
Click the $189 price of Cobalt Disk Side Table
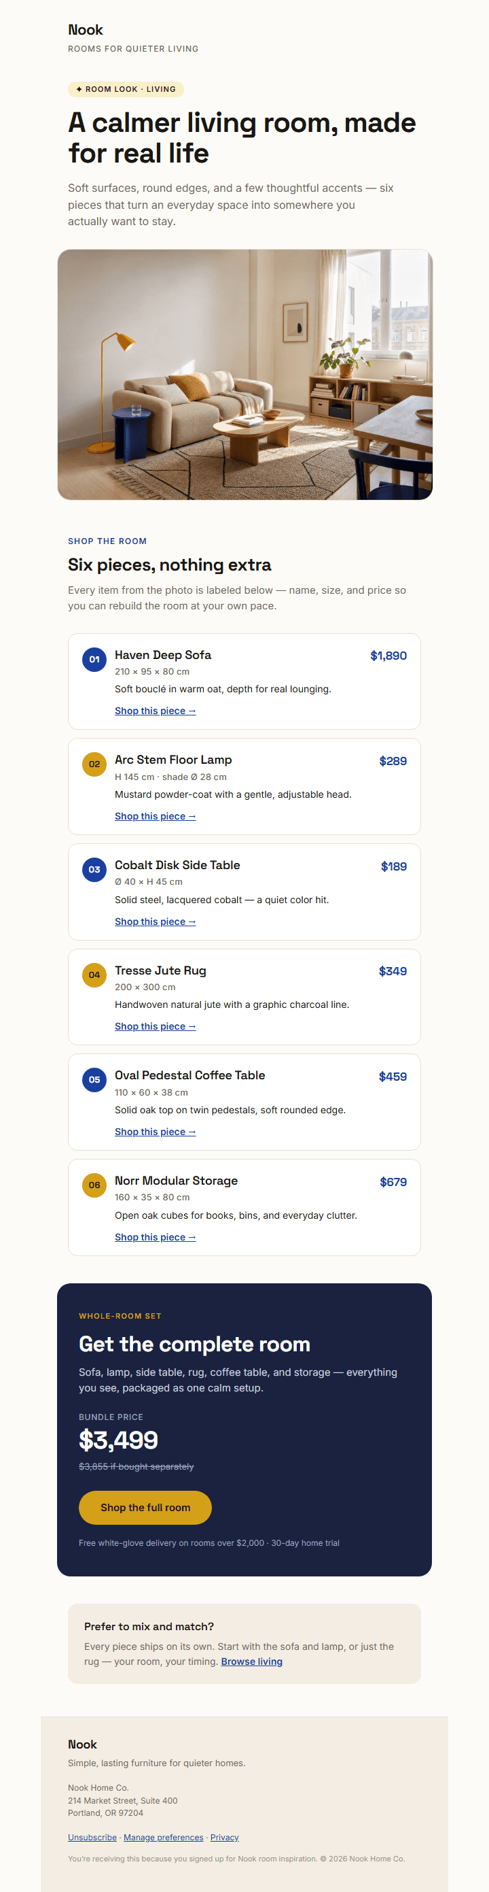(394, 866)
